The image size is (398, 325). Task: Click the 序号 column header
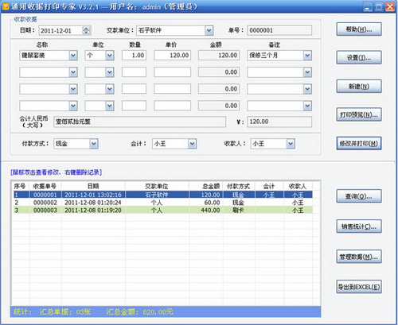20,186
